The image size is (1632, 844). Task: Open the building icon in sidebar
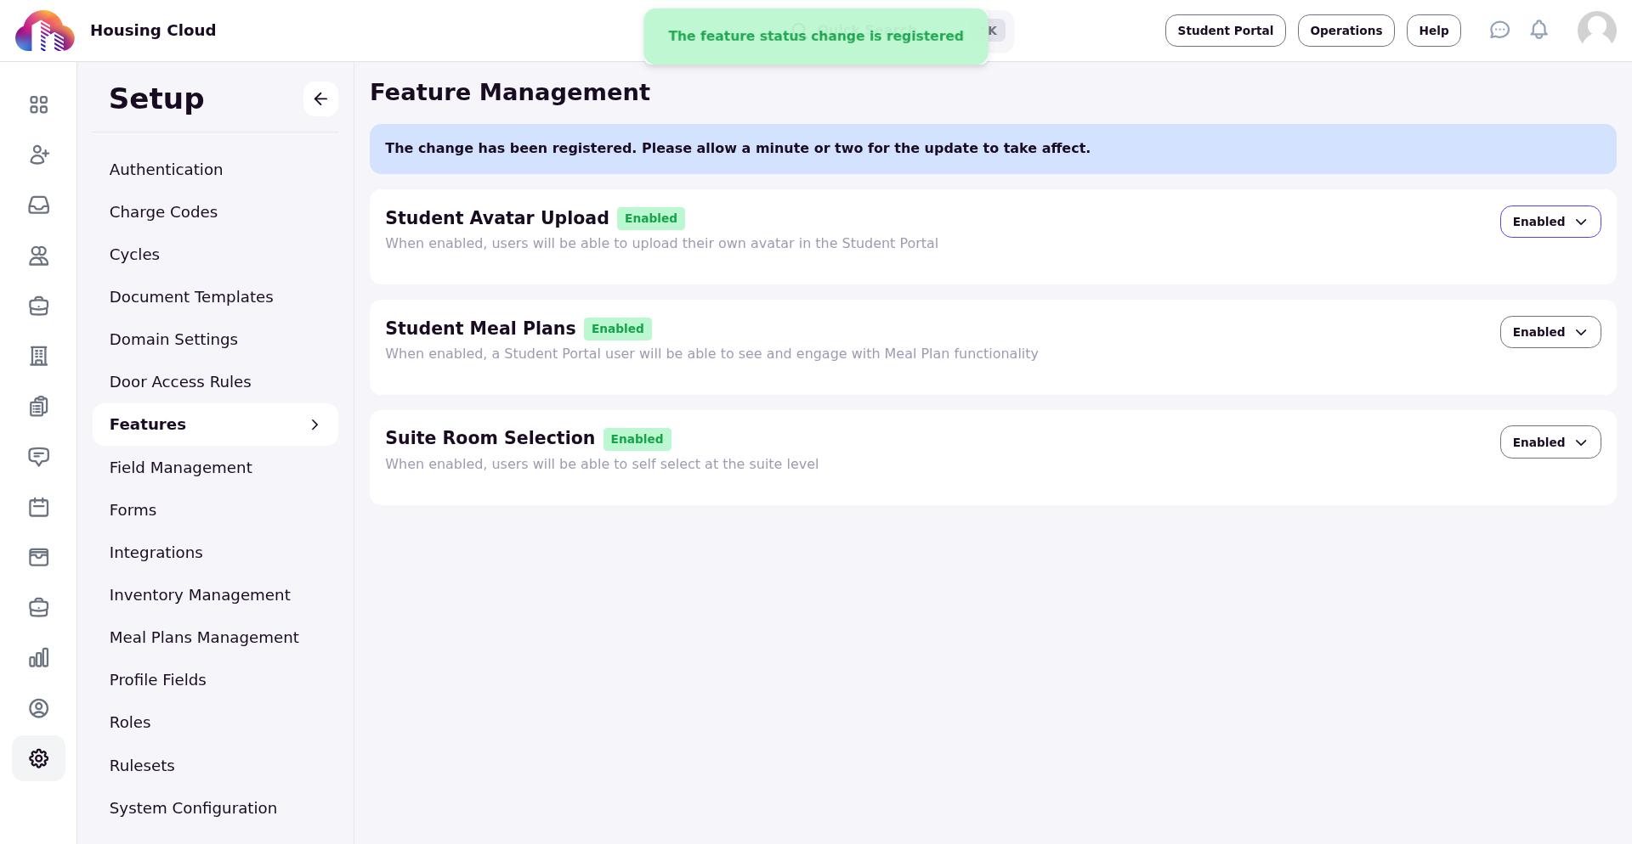[x=38, y=356]
